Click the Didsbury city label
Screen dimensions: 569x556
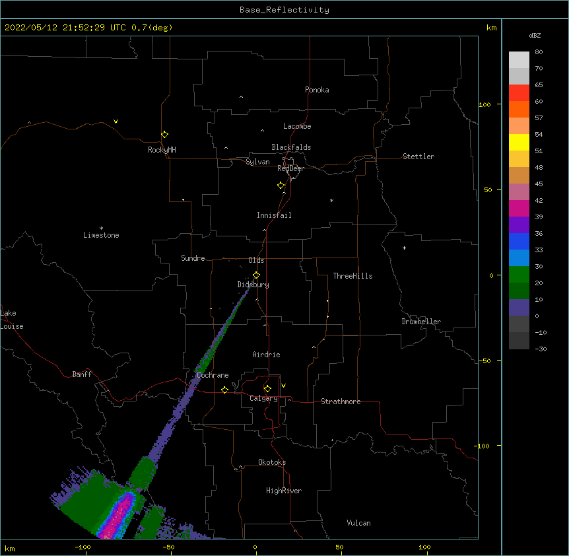coord(253,285)
